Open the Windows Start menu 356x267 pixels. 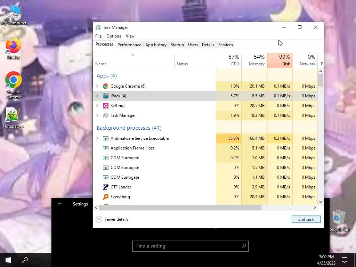[8, 260]
